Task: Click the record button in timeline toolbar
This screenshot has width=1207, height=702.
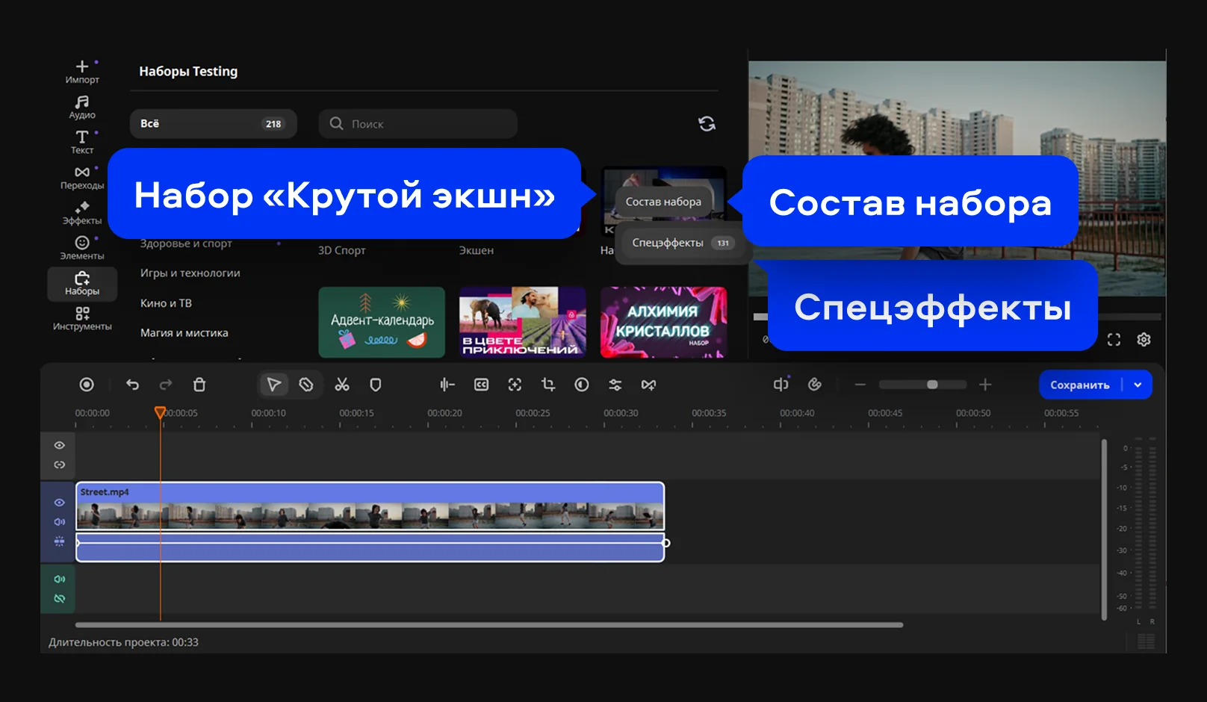Action: (87, 385)
